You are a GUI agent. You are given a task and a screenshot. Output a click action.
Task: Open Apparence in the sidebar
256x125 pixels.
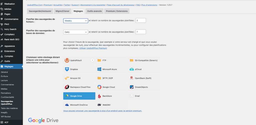(x=9, y=46)
